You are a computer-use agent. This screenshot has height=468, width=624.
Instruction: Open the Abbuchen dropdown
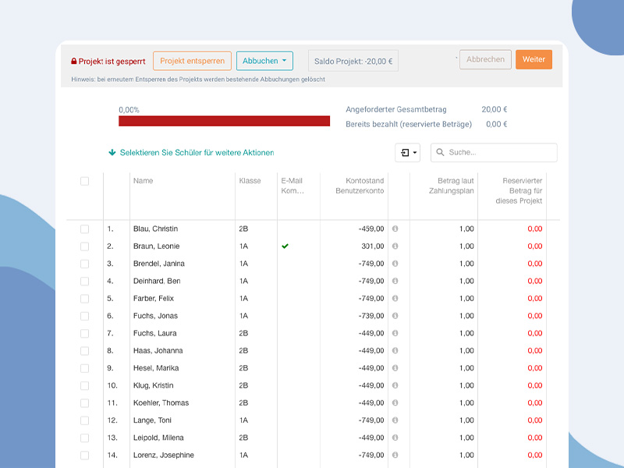264,61
